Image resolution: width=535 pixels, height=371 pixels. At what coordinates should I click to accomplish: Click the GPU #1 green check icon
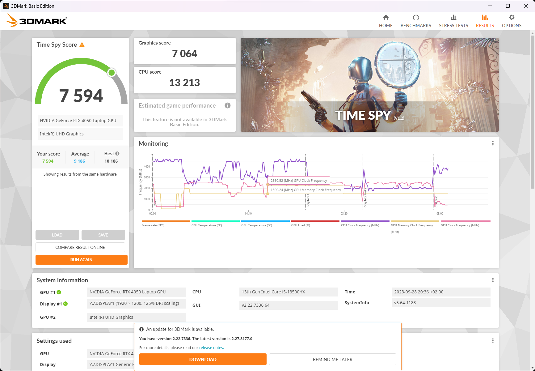59,292
